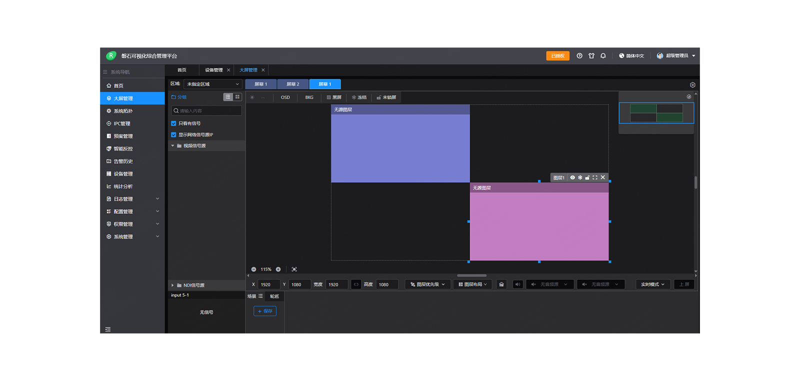Click the fit-to-screen canvas icon
Image resolution: width=800 pixels, height=381 pixels.
tap(294, 269)
